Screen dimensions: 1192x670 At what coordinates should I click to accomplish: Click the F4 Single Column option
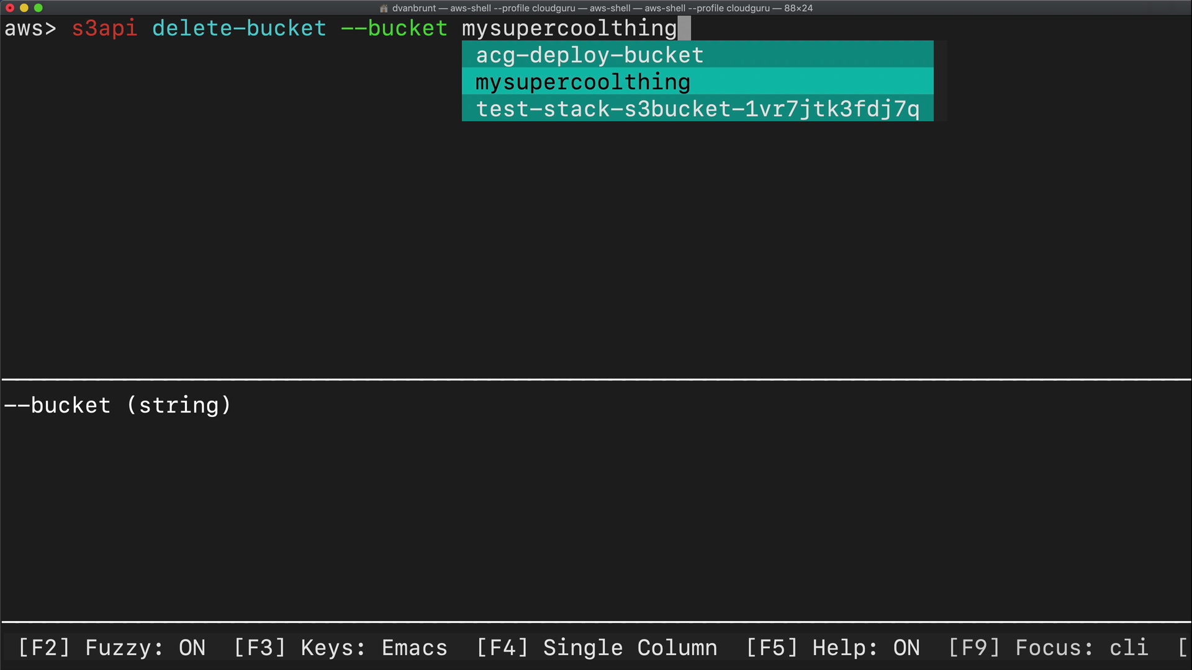pos(597,648)
